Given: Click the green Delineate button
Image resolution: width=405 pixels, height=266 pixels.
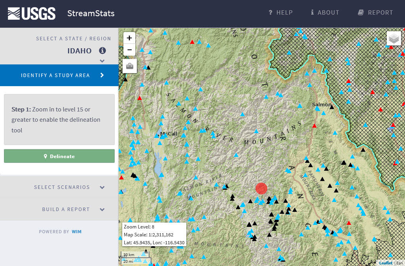Looking at the screenshot, I should 59,156.
